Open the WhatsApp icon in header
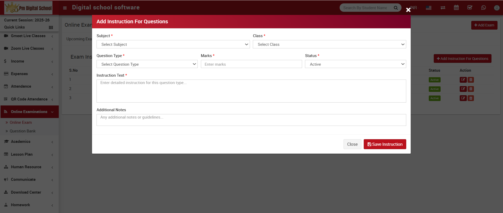 pos(483,8)
